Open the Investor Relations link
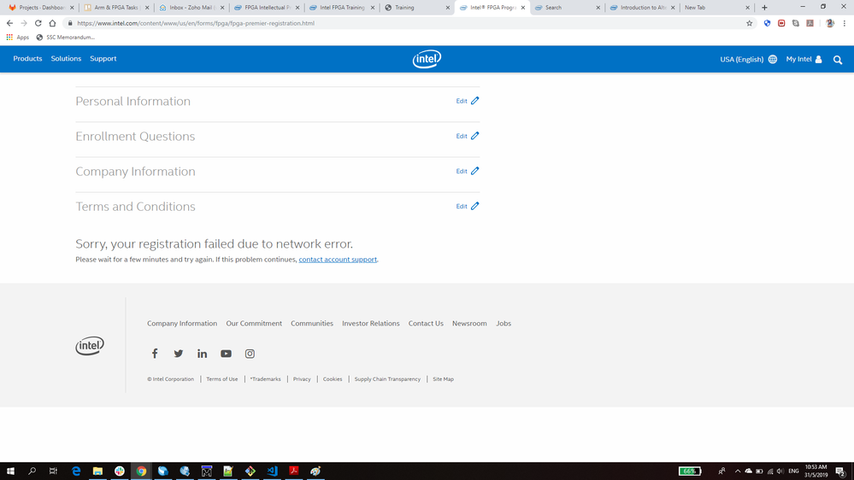 point(370,323)
